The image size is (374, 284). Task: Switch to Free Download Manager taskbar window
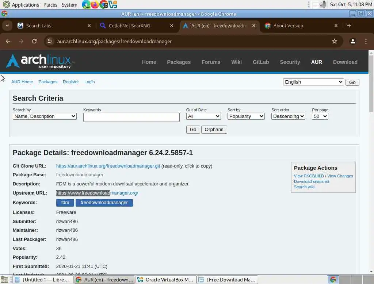(228, 280)
